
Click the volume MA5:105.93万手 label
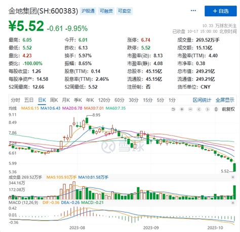point(61,177)
